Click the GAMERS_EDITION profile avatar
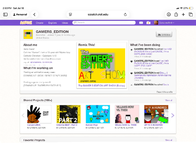The width and height of the screenshot is (196, 147). click(x=28, y=34)
